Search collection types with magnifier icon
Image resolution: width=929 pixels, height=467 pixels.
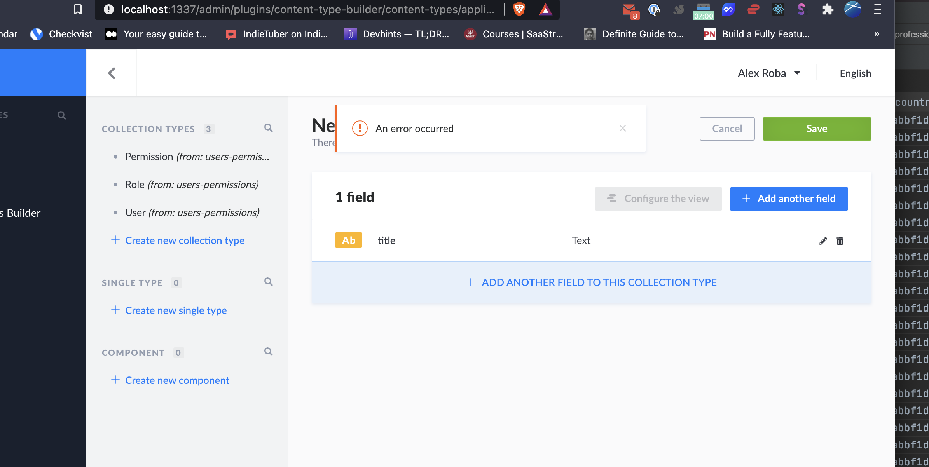[x=269, y=128]
